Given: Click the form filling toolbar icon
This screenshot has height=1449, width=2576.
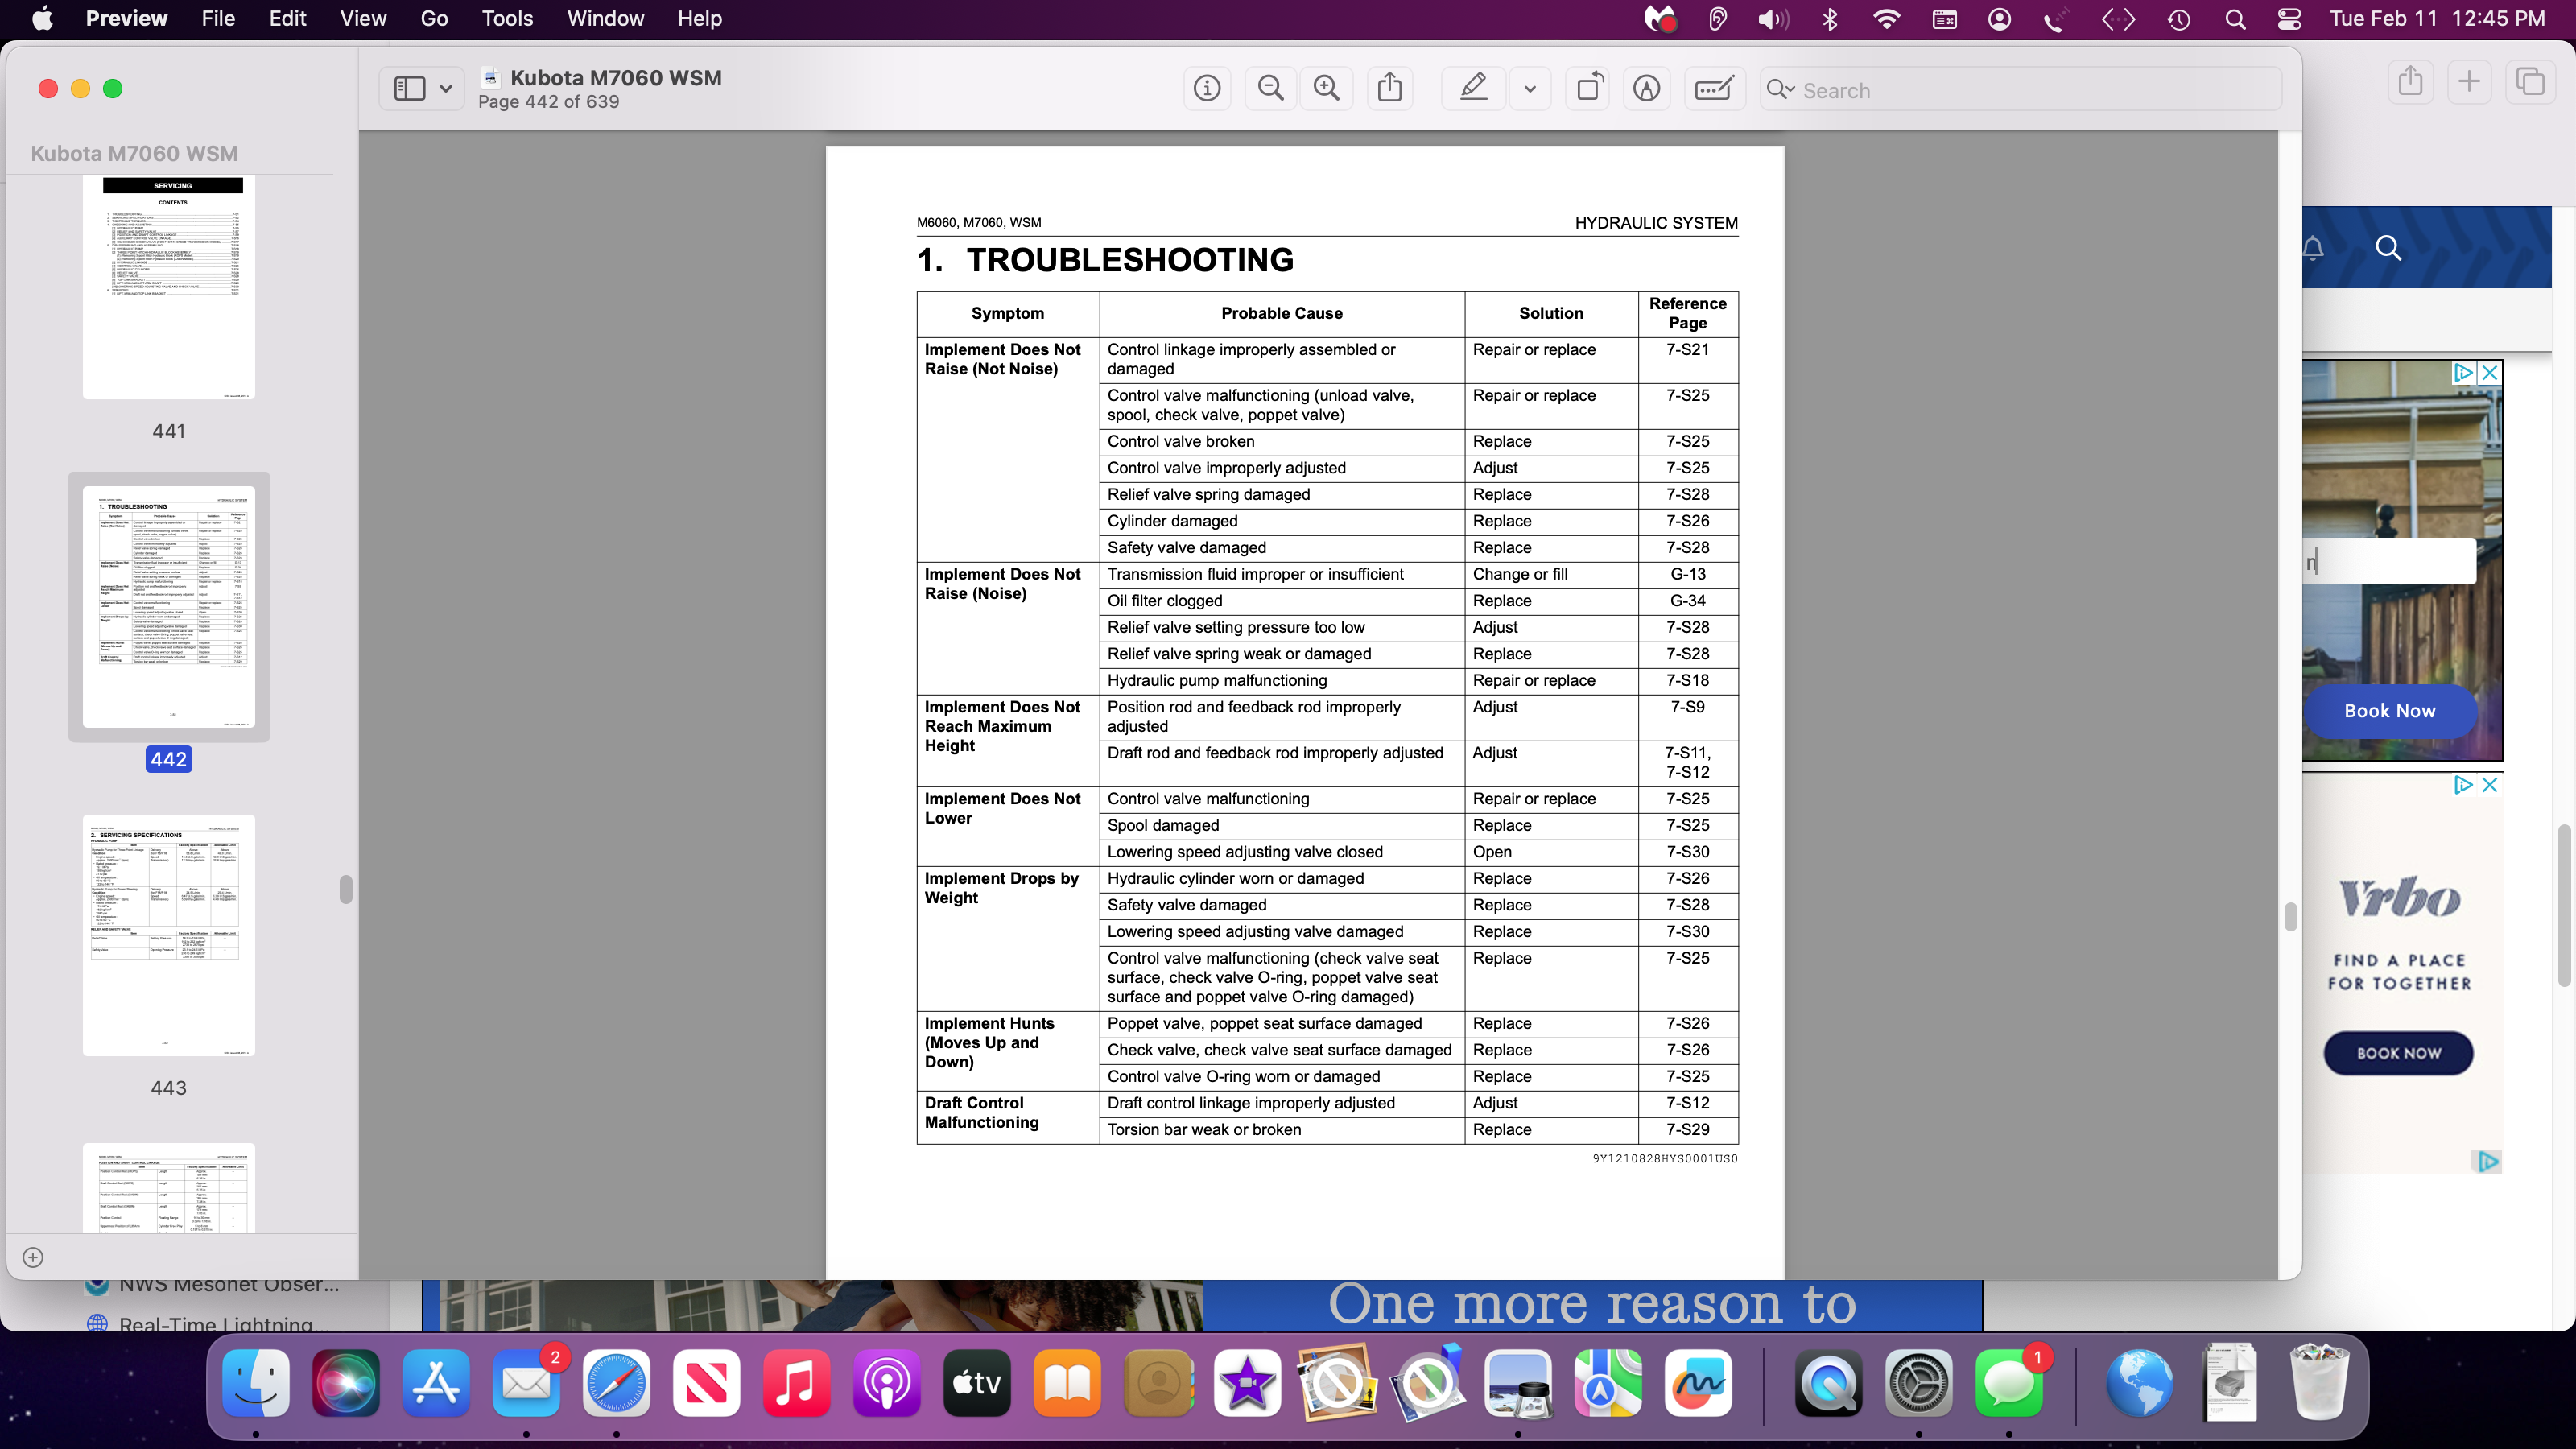Looking at the screenshot, I should pos(1714,89).
